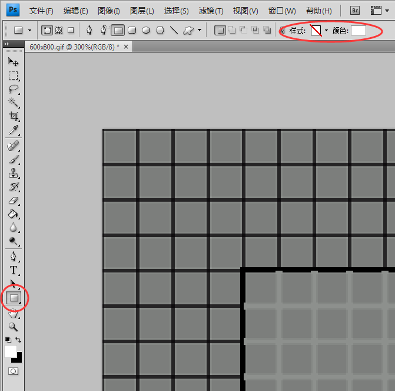This screenshot has height=391, width=395.
Task: Select the Magic Wand tool
Action: click(13, 103)
